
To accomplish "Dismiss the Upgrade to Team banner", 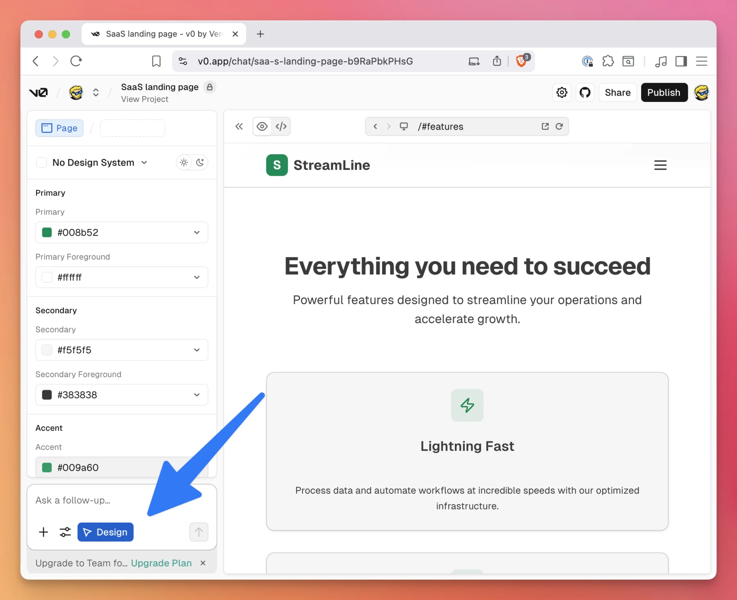I will [x=203, y=563].
